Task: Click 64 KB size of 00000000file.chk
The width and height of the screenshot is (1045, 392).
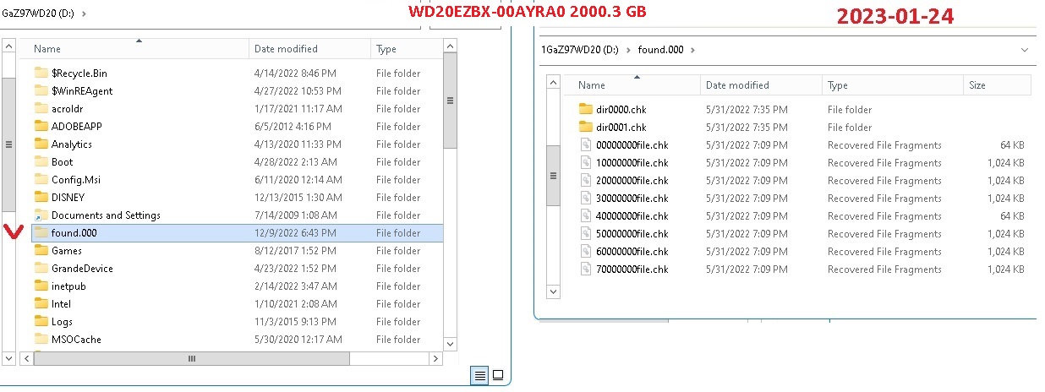Action: (x=1011, y=145)
